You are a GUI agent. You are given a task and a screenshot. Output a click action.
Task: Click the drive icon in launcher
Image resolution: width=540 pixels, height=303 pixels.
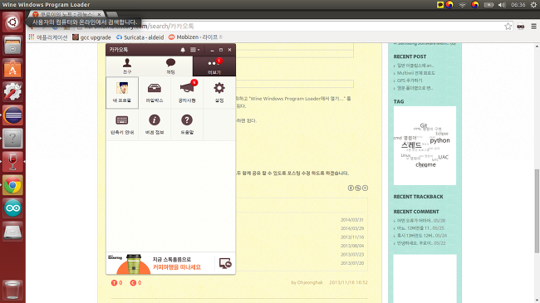point(12,232)
